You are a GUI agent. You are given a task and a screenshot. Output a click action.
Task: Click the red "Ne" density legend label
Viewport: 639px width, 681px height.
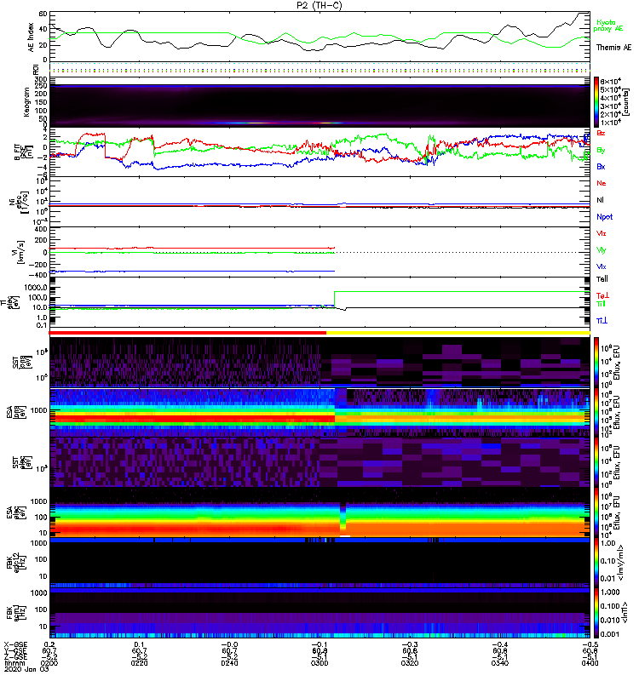[x=602, y=183]
